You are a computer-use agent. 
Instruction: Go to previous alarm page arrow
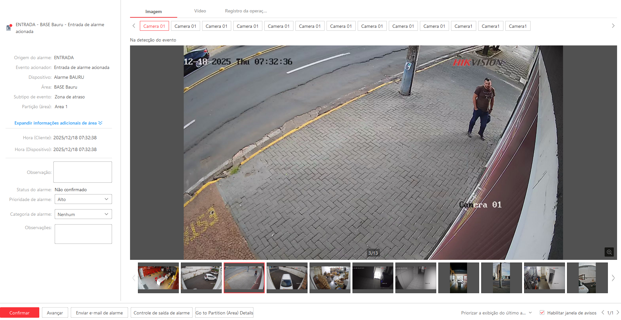603,312
